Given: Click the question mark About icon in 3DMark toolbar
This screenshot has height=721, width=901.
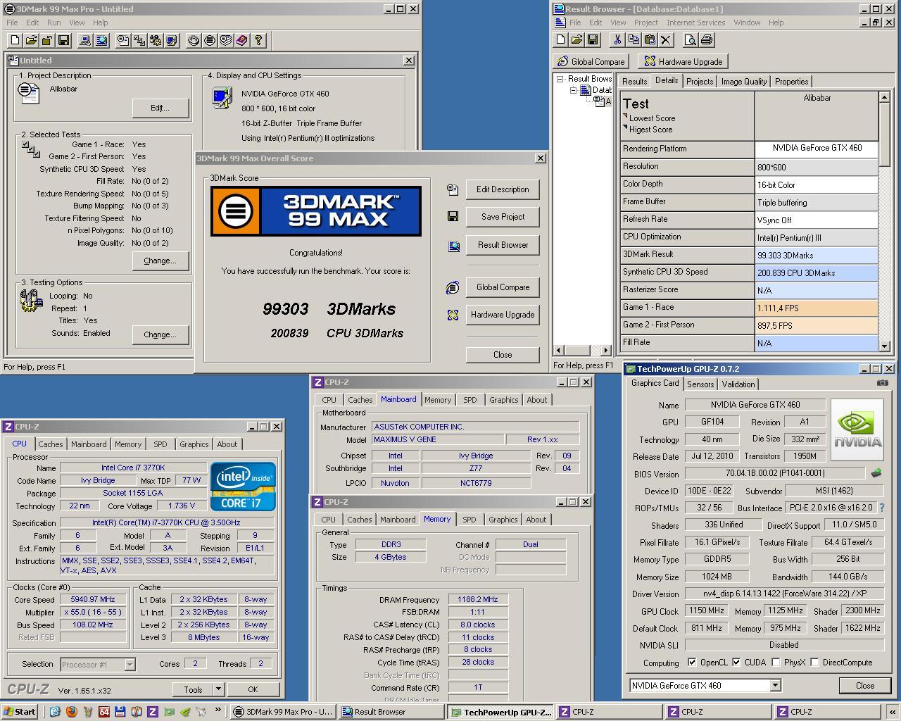Looking at the screenshot, I should pyautogui.click(x=258, y=40).
